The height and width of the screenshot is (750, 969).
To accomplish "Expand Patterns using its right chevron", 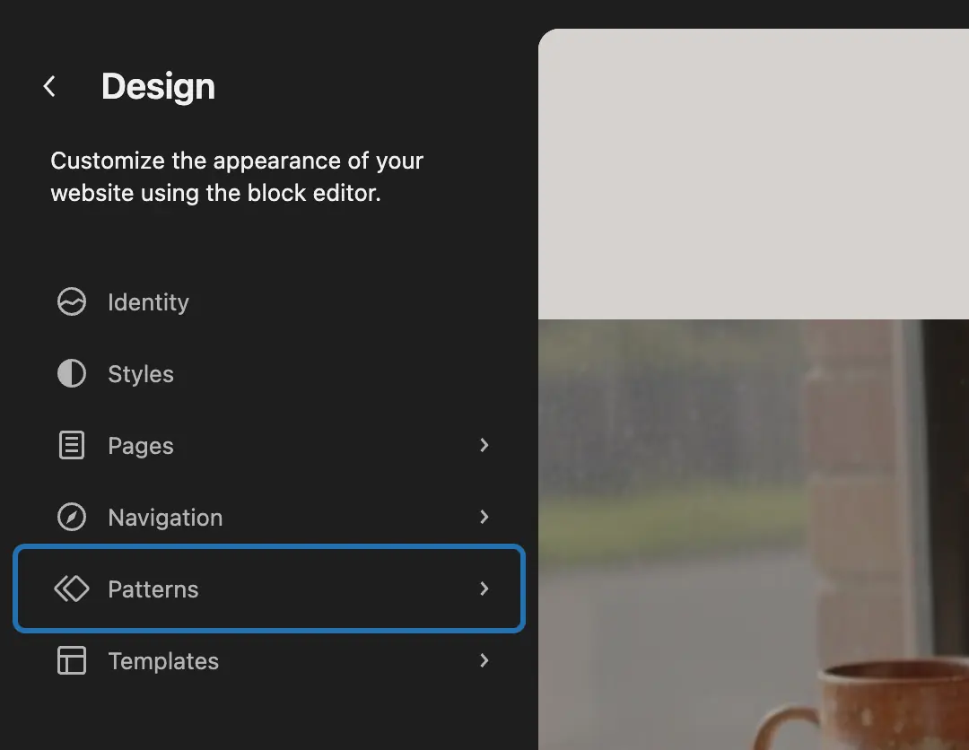I will (484, 589).
